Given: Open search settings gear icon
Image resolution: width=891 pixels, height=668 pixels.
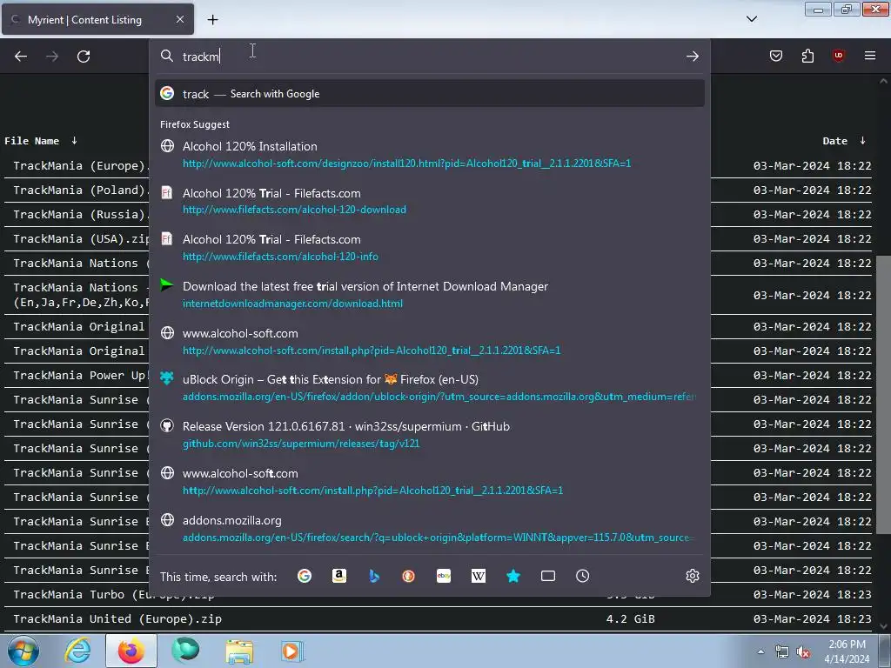Looking at the screenshot, I should 692,576.
